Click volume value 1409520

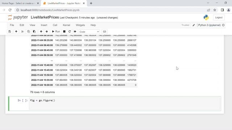point(132,65)
